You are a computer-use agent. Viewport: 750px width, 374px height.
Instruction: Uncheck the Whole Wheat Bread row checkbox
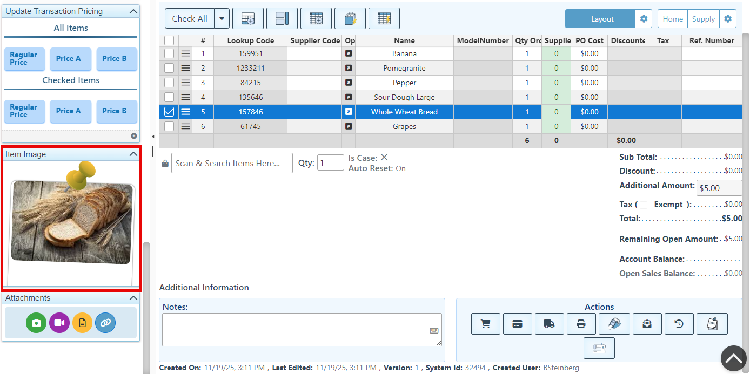click(x=169, y=112)
